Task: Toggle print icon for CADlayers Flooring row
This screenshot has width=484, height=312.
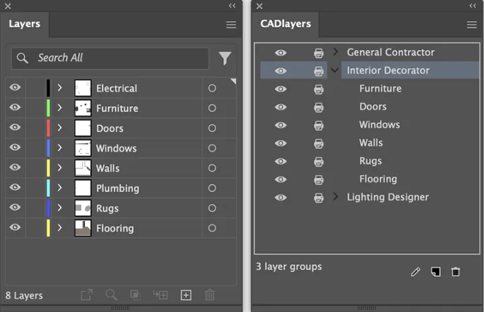Action: point(319,180)
